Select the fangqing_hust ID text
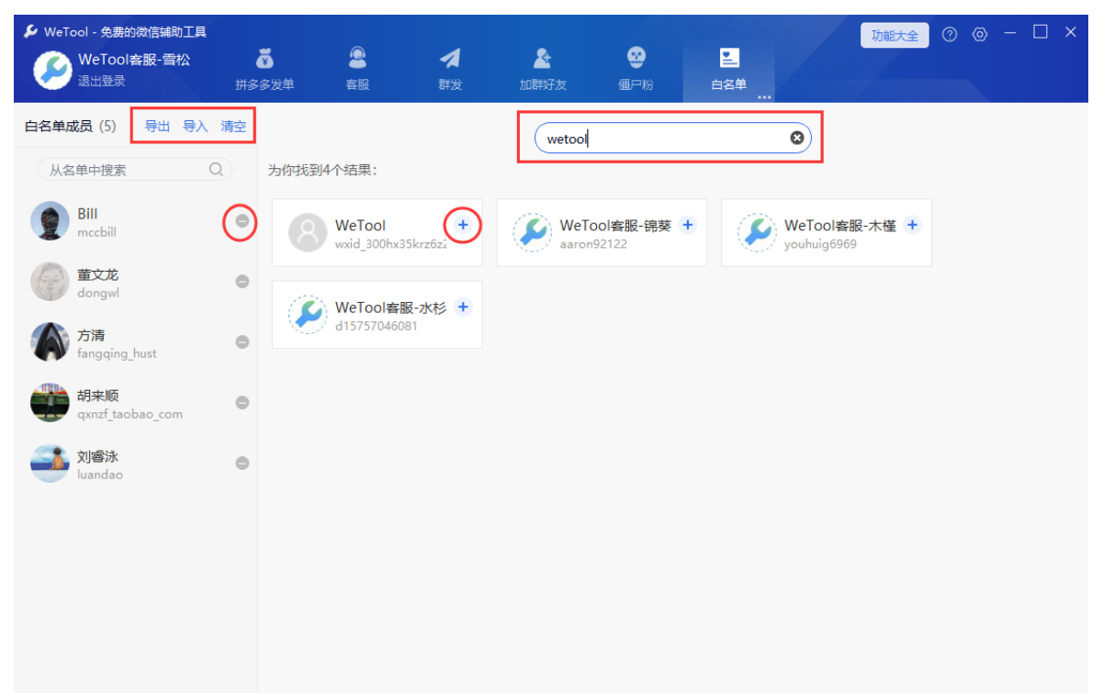The image size is (1103, 693). pos(117,353)
